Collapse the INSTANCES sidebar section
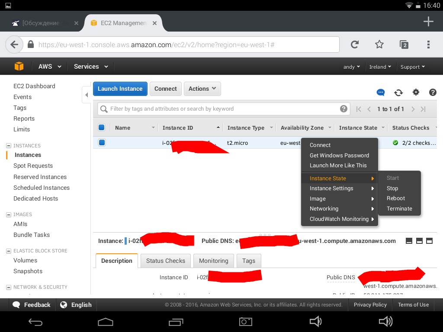 tap(9, 146)
